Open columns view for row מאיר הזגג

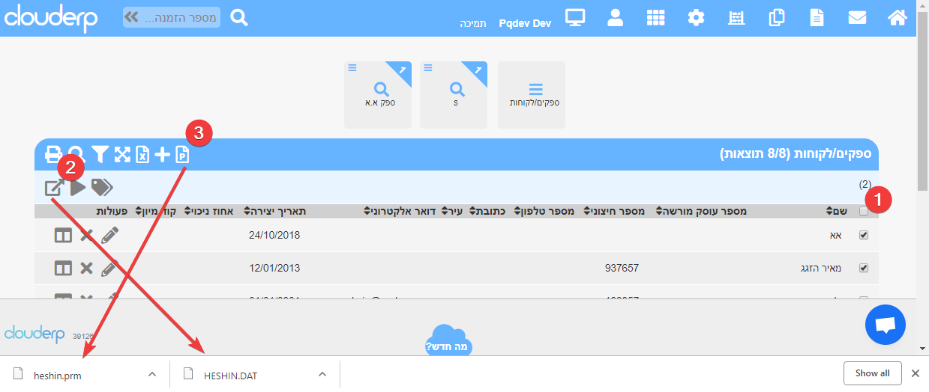click(x=63, y=268)
